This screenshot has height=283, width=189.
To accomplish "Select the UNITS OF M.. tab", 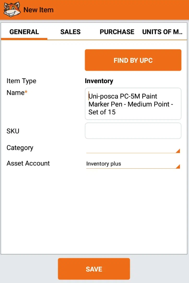I will [x=162, y=32].
